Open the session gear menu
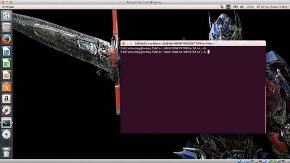The height and width of the screenshot is (163, 290). (258, 7)
